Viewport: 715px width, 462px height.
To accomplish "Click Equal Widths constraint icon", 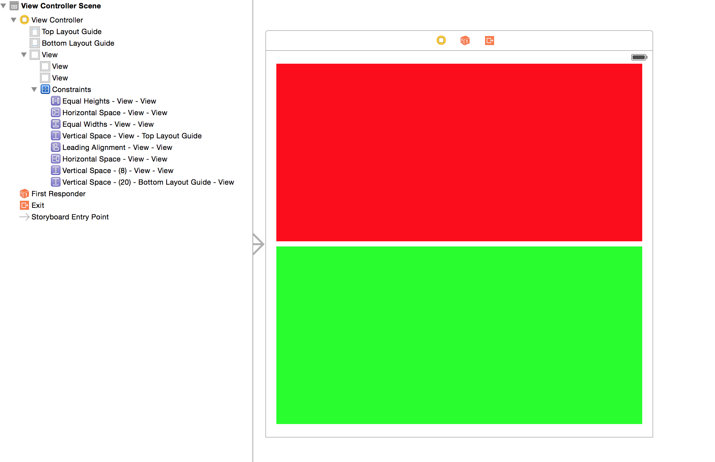I will [x=55, y=124].
